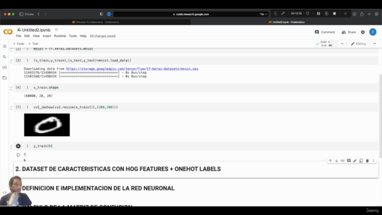The height and width of the screenshot is (215, 382).
Task: Clear output of y_train cell
Action: point(19,155)
